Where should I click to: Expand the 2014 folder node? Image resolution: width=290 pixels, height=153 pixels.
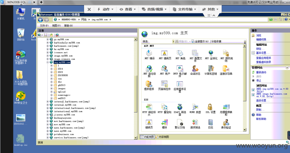(x=52, y=69)
